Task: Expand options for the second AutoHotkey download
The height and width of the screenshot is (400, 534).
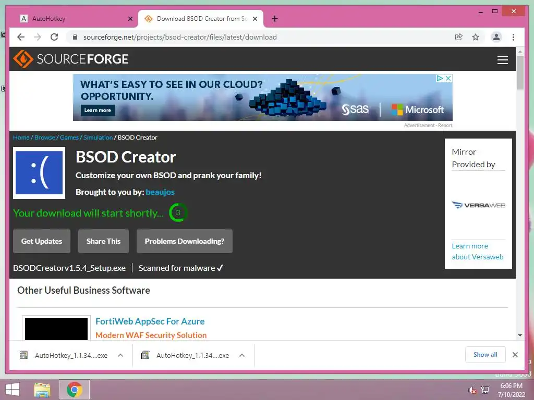Action: coord(242,355)
